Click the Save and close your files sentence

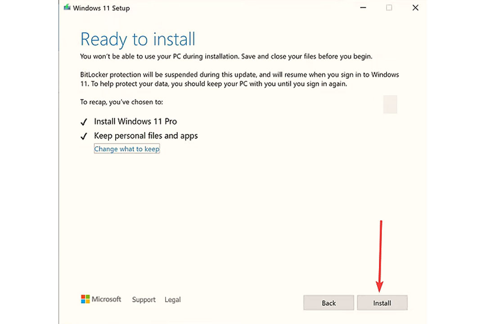(307, 56)
